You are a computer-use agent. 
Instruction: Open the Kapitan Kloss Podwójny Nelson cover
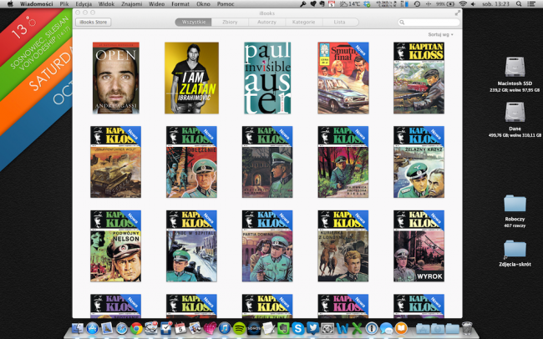[115, 245]
